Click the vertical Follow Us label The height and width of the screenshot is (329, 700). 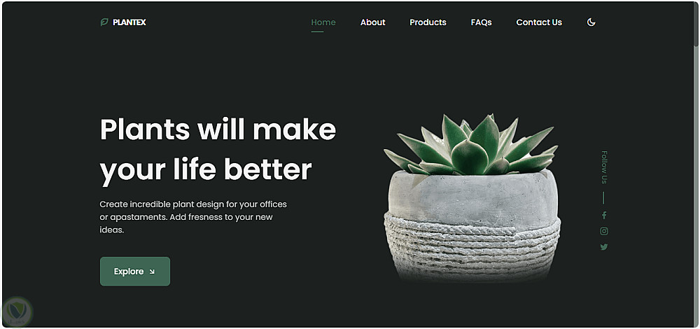(604, 167)
